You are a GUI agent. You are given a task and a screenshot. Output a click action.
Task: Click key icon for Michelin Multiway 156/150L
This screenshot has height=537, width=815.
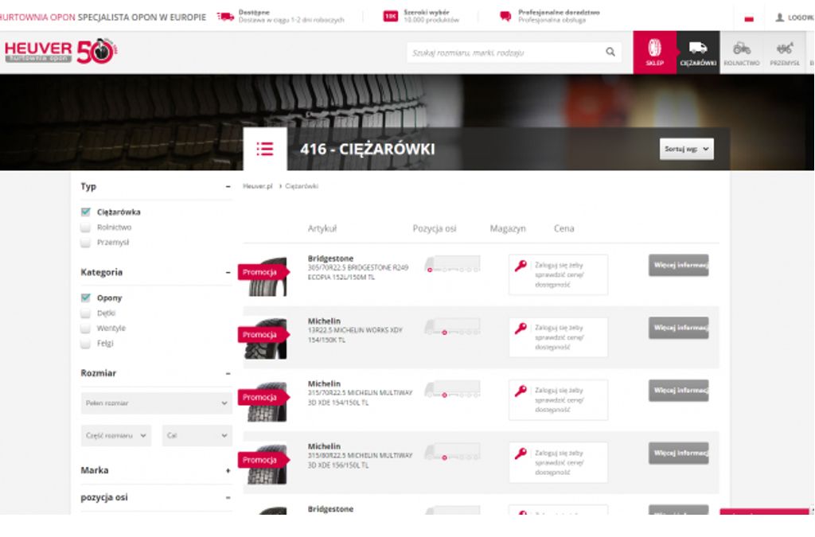pyautogui.click(x=521, y=453)
